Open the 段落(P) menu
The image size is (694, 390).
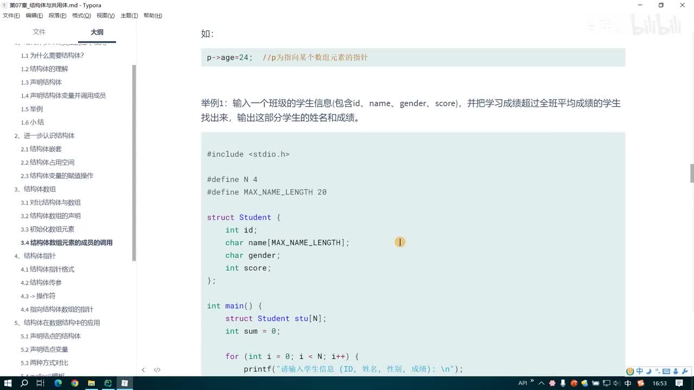57,16
